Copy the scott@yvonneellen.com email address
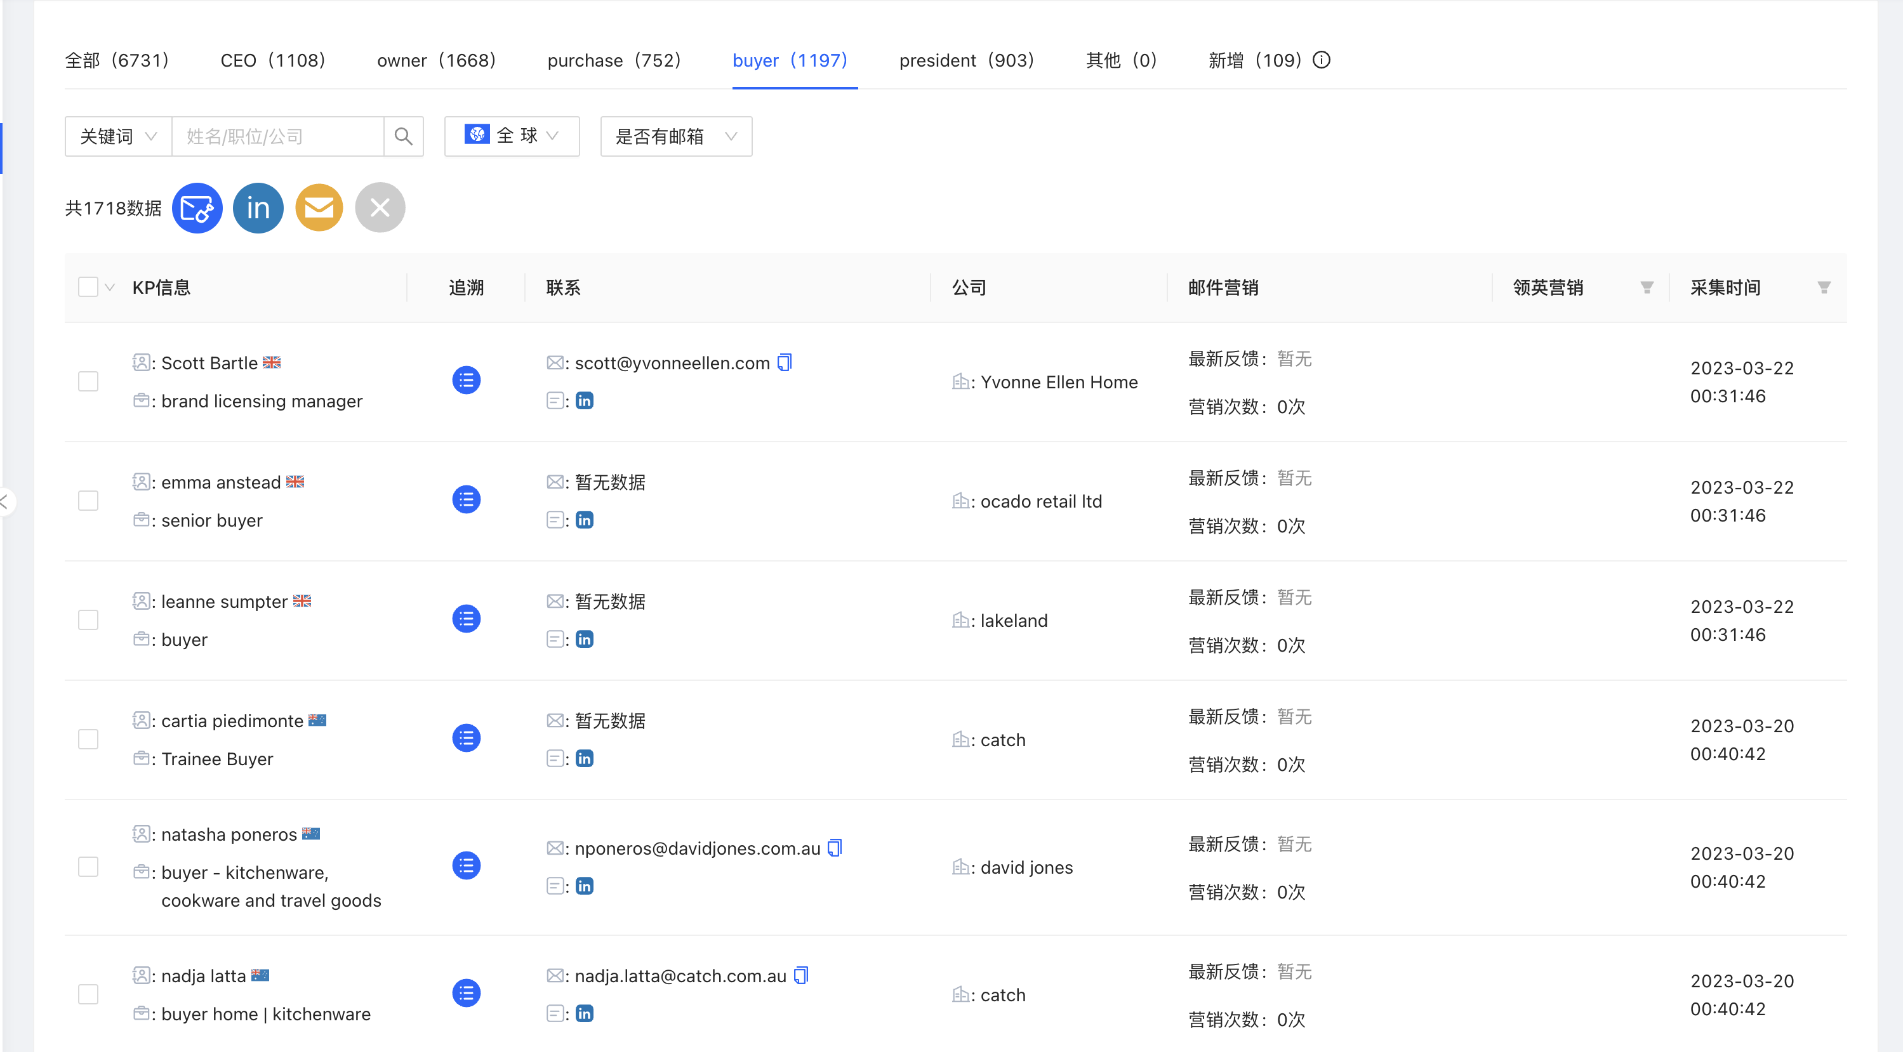Image resolution: width=1903 pixels, height=1052 pixels. (x=785, y=362)
